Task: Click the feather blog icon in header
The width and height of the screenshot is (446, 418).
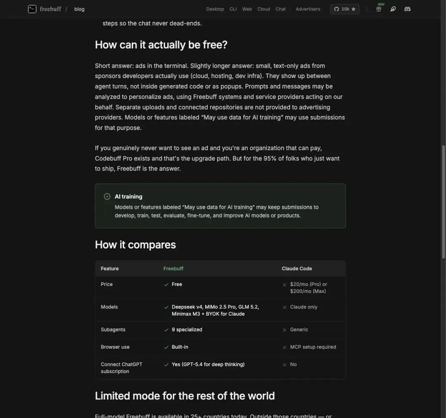Action: (x=393, y=9)
